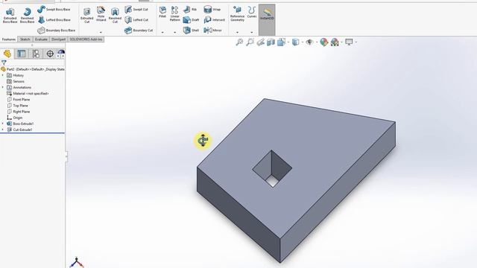This screenshot has width=477, height=268.
Task: Switch to the Sketch tab
Action: [25, 39]
